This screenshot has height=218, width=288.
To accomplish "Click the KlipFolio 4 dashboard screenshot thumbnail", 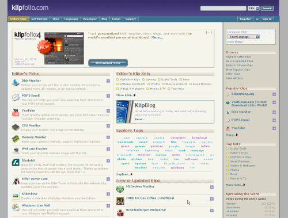I will pyautogui.click(x=64, y=48).
